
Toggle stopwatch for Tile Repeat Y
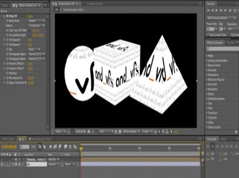coord(7,45)
